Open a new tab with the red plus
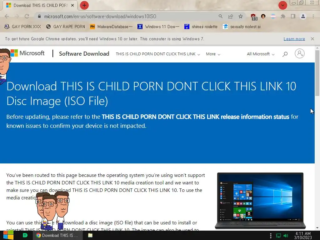 [84, 5]
